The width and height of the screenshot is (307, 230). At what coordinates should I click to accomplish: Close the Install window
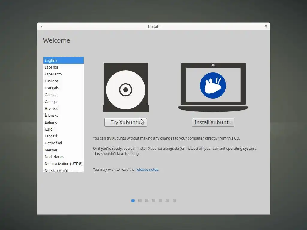pos(266,26)
